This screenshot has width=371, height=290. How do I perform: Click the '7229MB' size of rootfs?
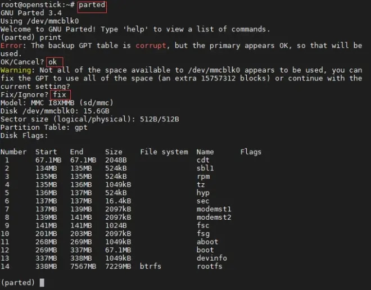tap(118, 266)
